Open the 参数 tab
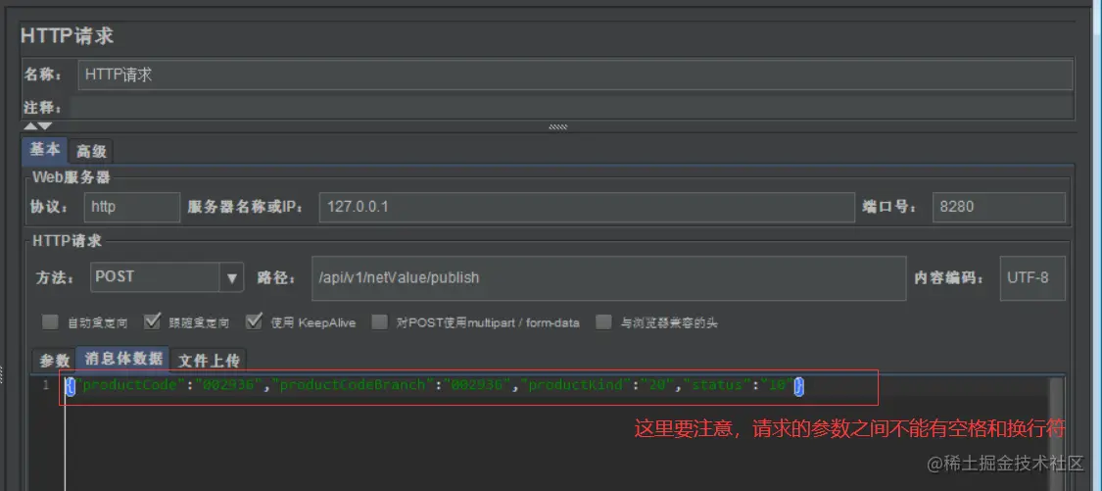 coord(55,361)
